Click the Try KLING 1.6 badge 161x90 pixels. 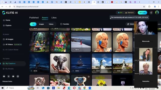[18, 44]
